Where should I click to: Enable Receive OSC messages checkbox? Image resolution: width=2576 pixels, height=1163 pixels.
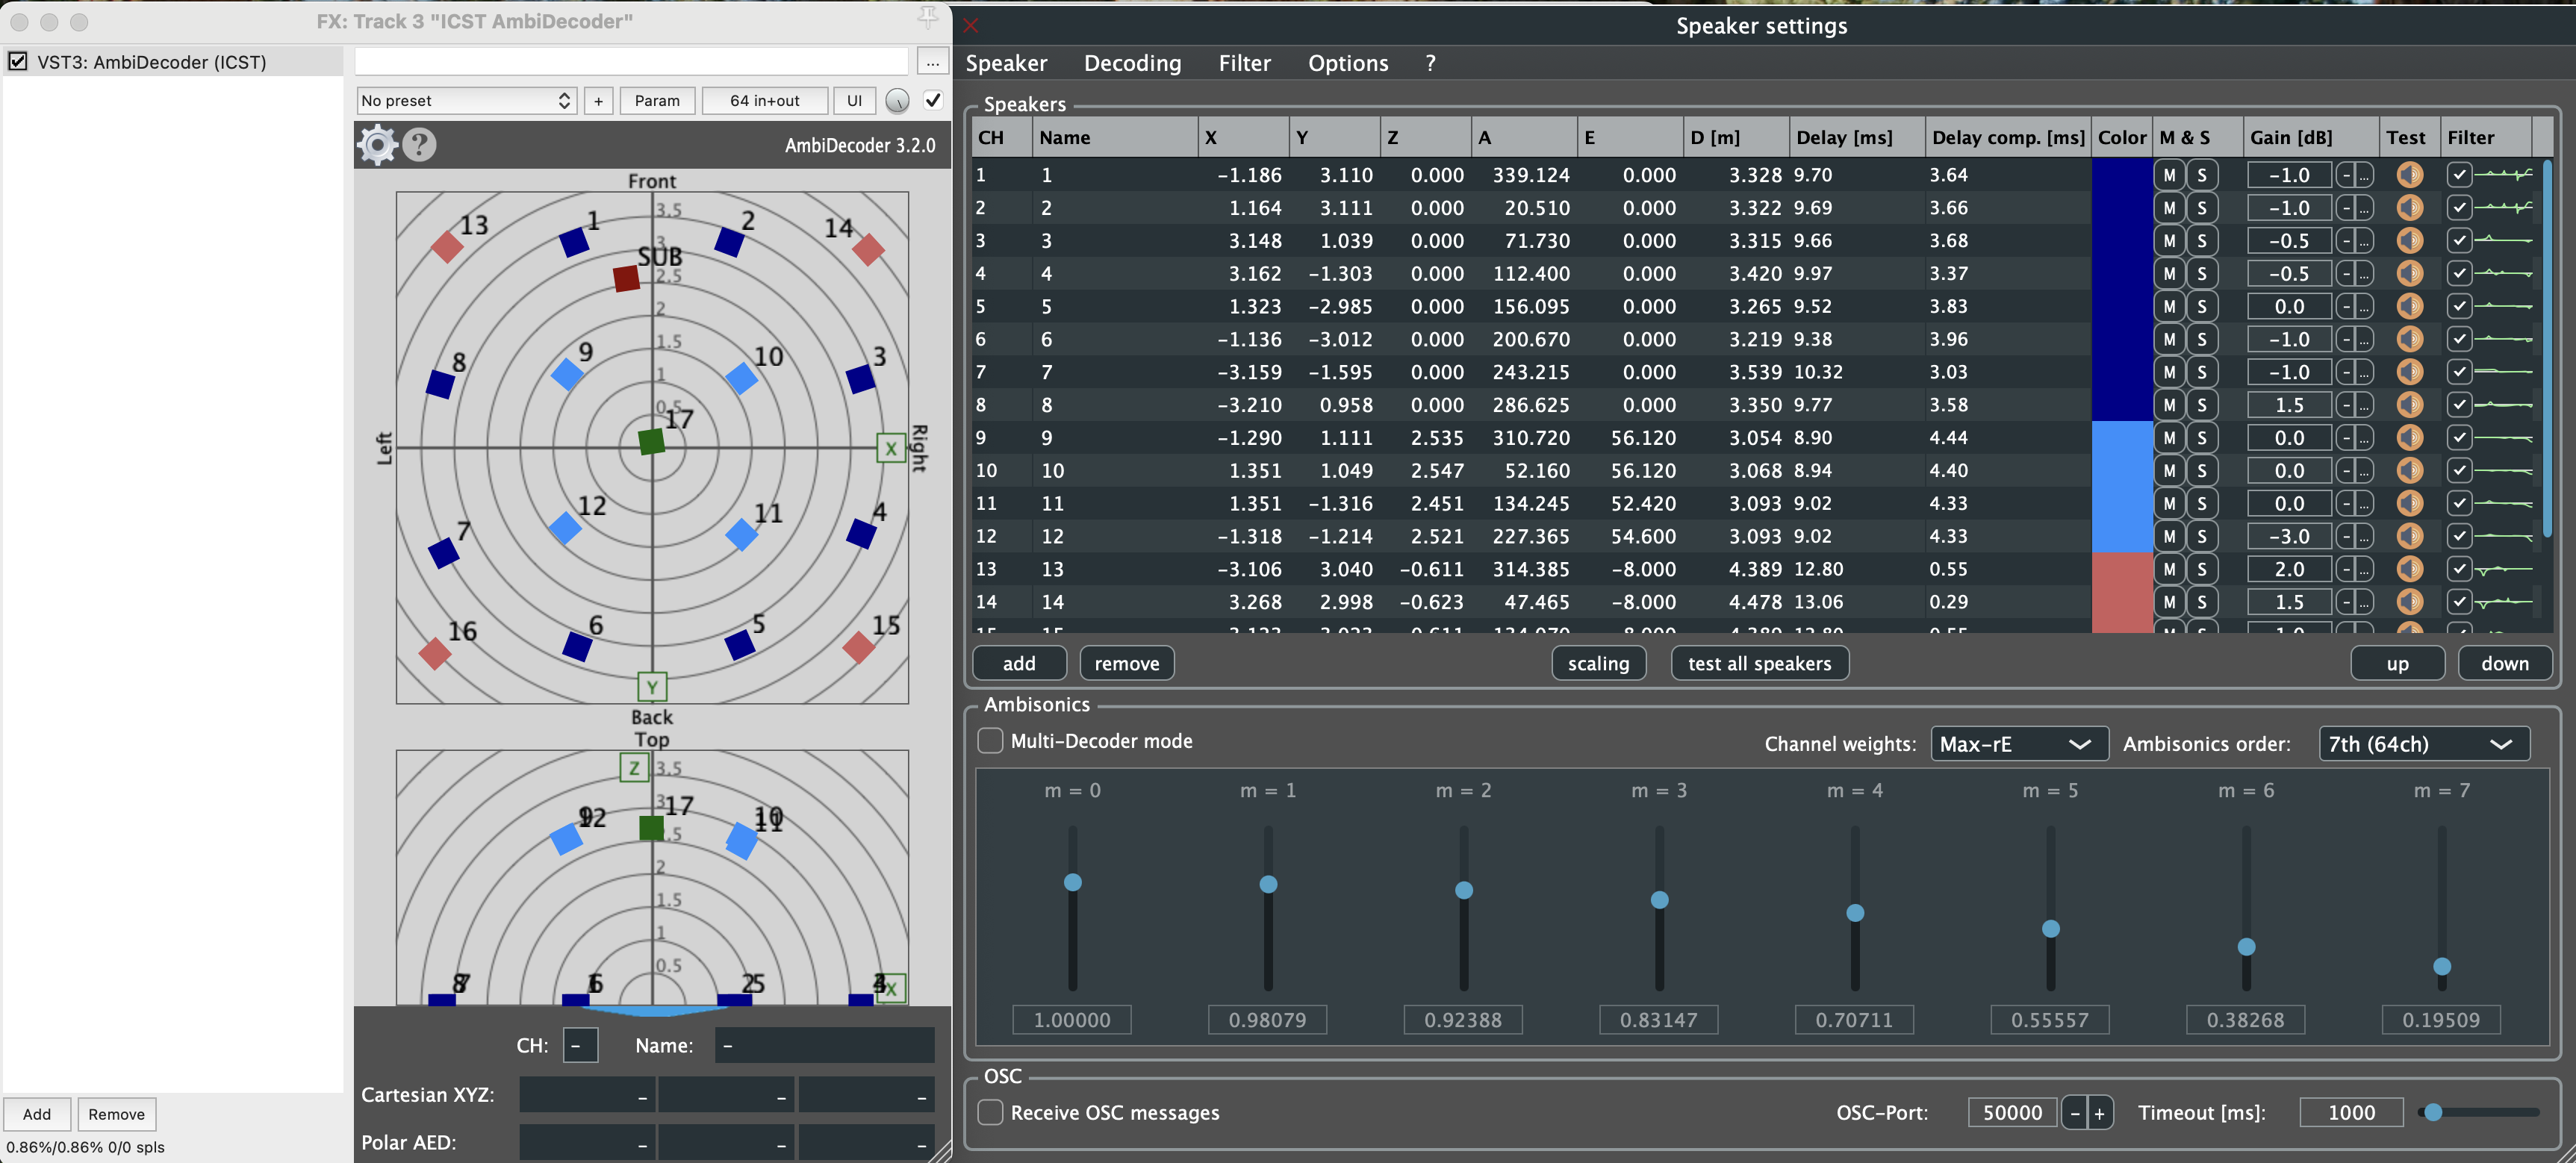[990, 1112]
